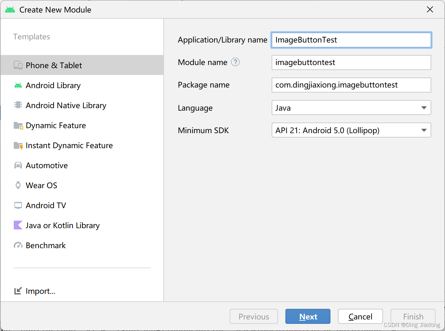Click the Instant Dynamic Feature folder icon
The width and height of the screenshot is (445, 331).
tap(18, 145)
